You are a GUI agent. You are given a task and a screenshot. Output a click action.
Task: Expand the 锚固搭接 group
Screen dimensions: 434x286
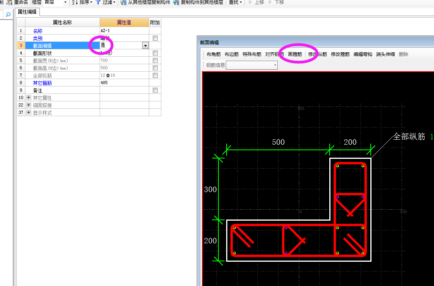pyautogui.click(x=29, y=105)
